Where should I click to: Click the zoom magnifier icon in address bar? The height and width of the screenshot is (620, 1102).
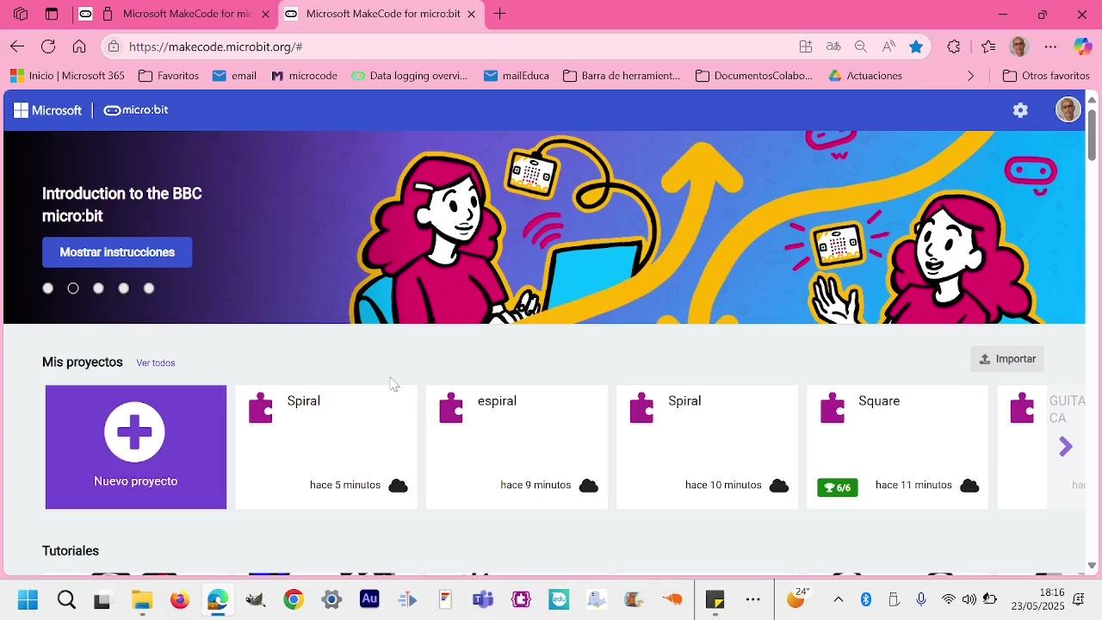(x=861, y=46)
